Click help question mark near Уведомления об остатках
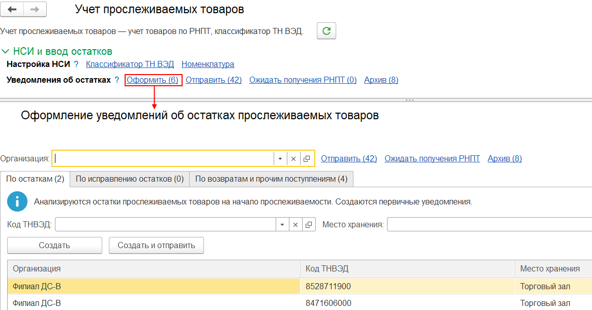The image size is (592, 310). [117, 80]
